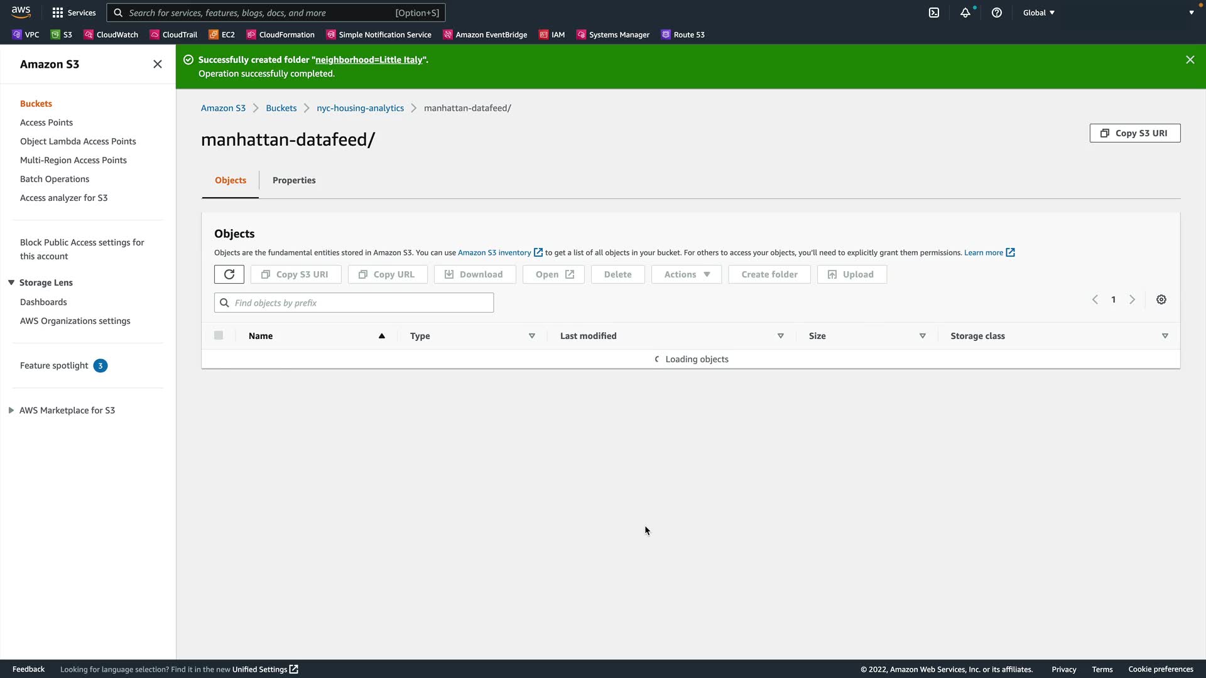Select Access Points in sidebar

tap(46, 122)
